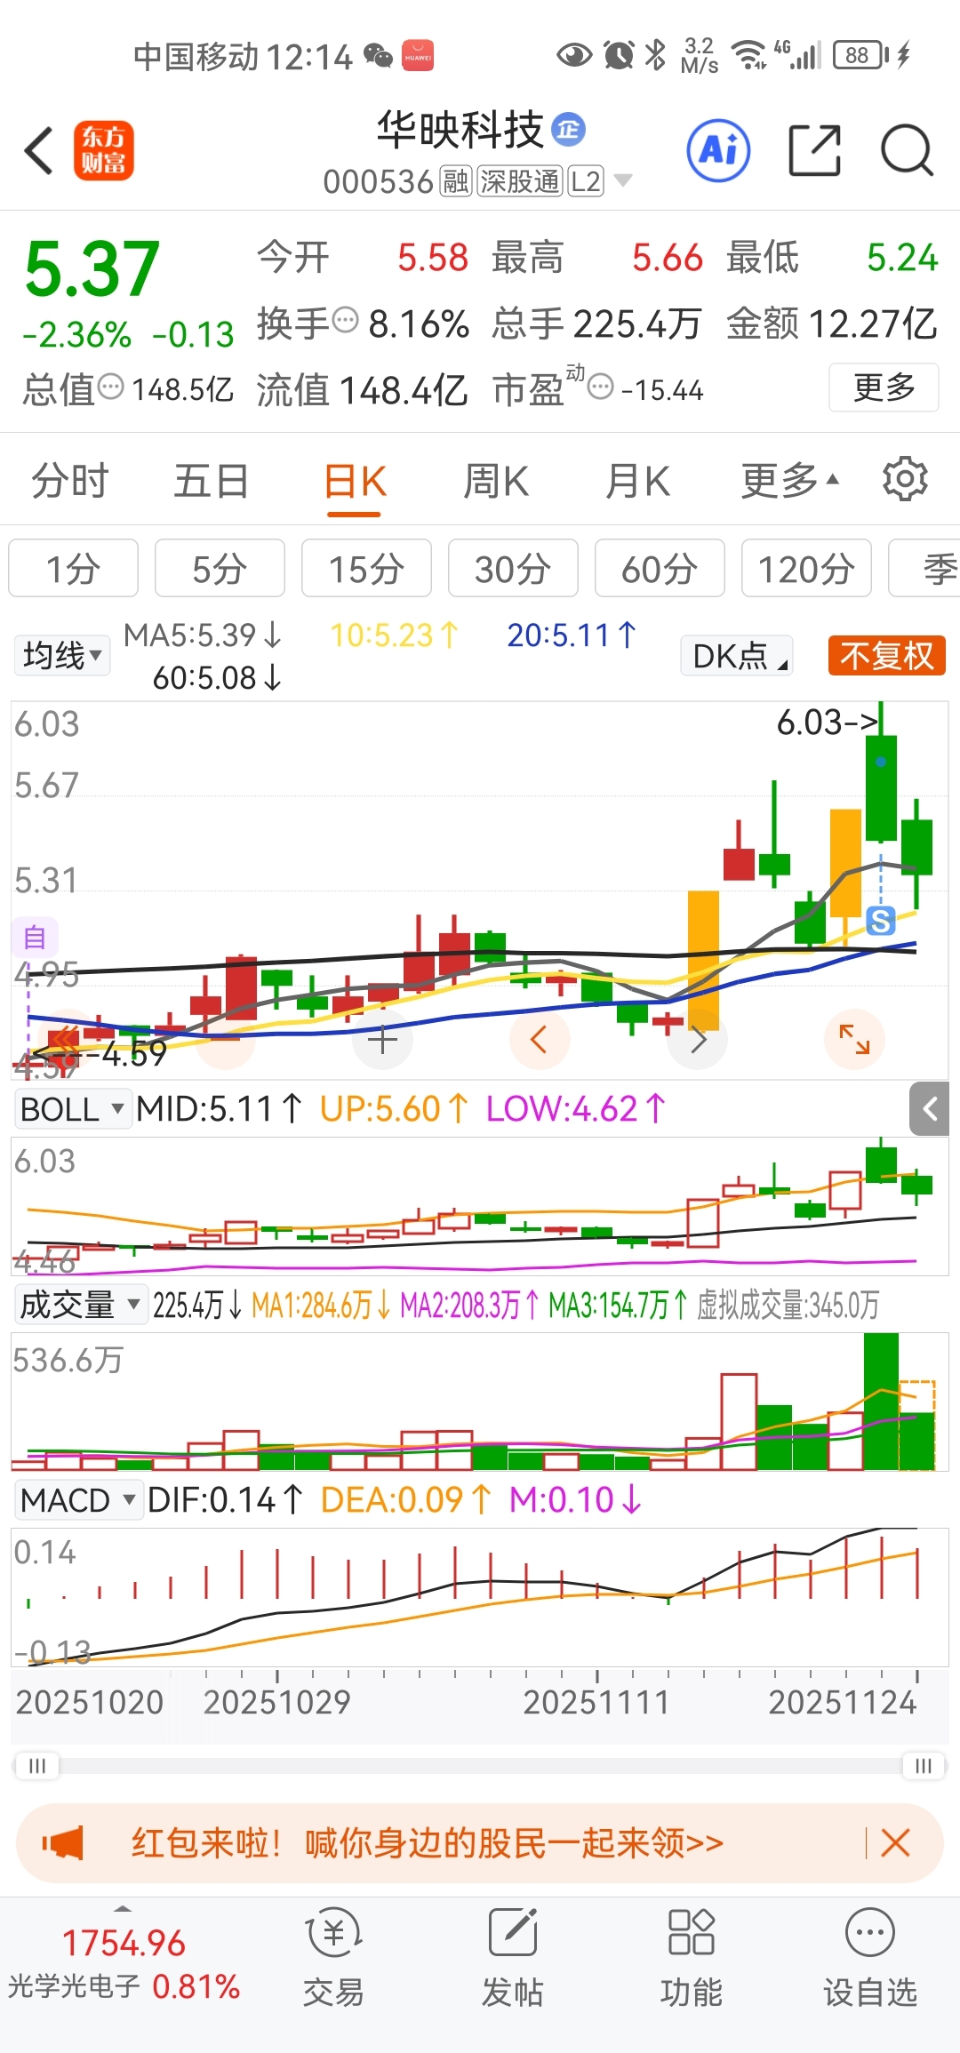The image size is (960, 2053).
Task: Select the 季 period chip
Action: [x=924, y=568]
